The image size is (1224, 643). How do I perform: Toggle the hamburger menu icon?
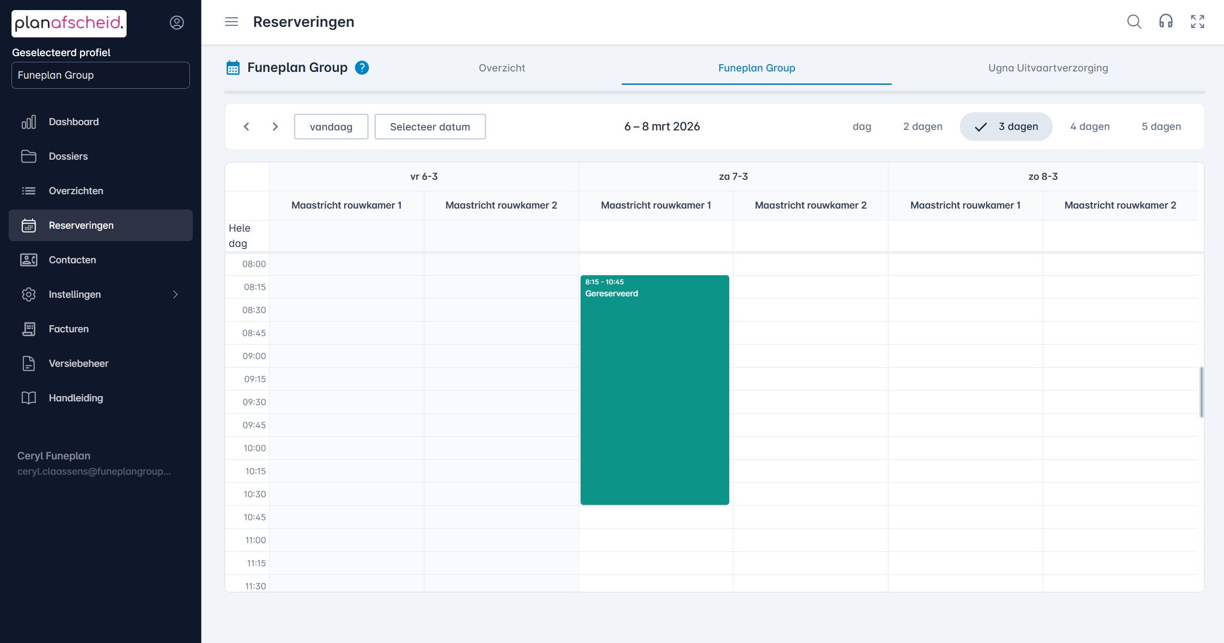tap(232, 22)
